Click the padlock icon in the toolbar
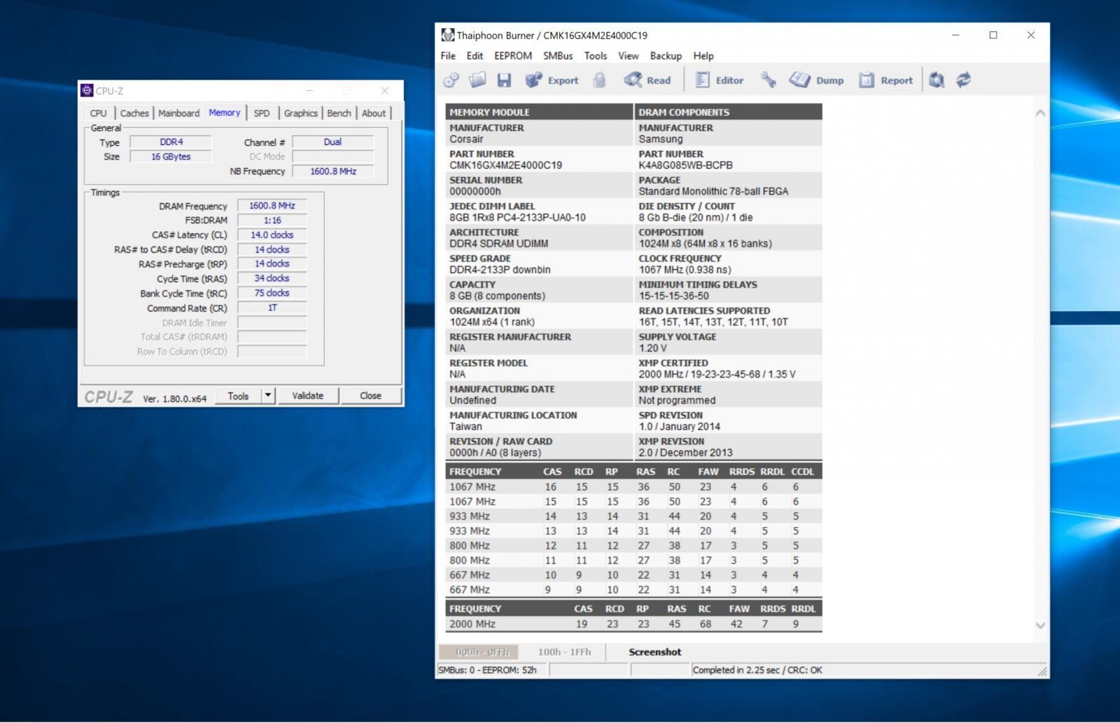 pos(599,80)
